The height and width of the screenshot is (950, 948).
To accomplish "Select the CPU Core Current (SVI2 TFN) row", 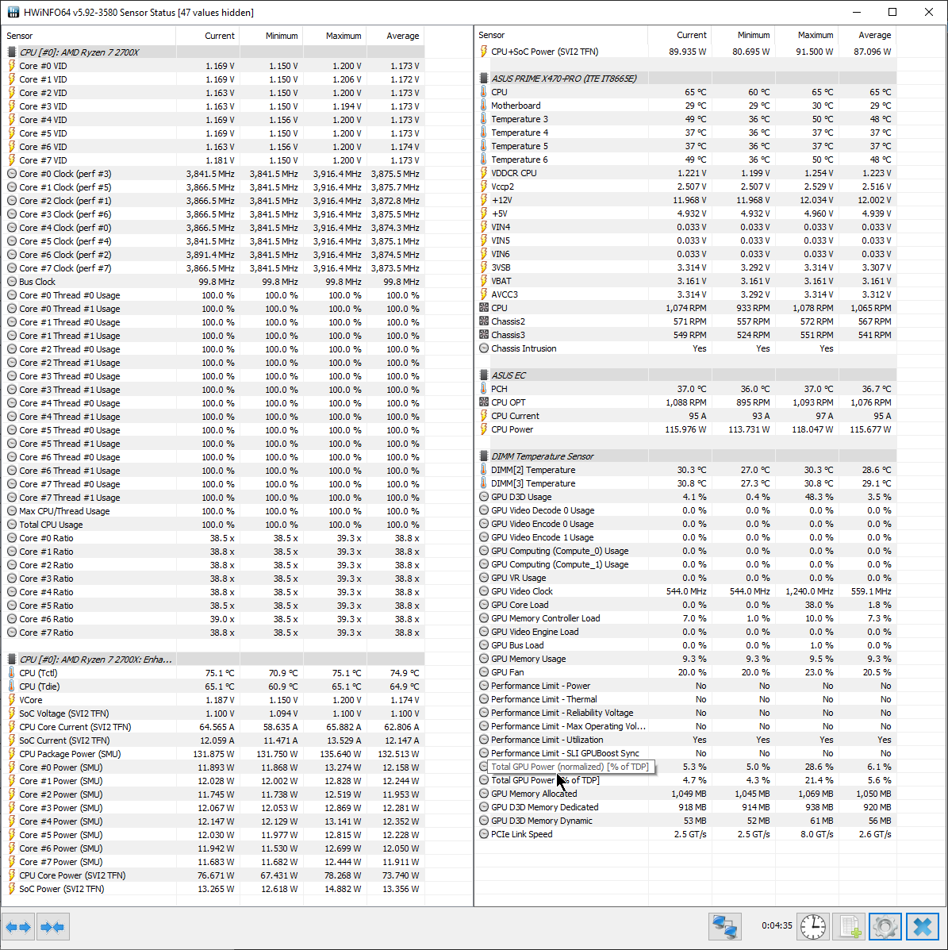I will [x=213, y=727].
